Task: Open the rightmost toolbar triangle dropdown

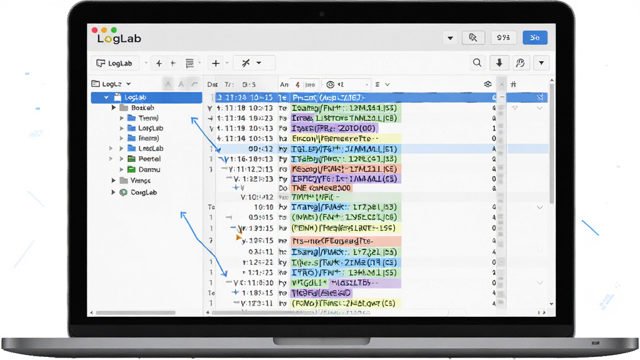Action: (541, 63)
